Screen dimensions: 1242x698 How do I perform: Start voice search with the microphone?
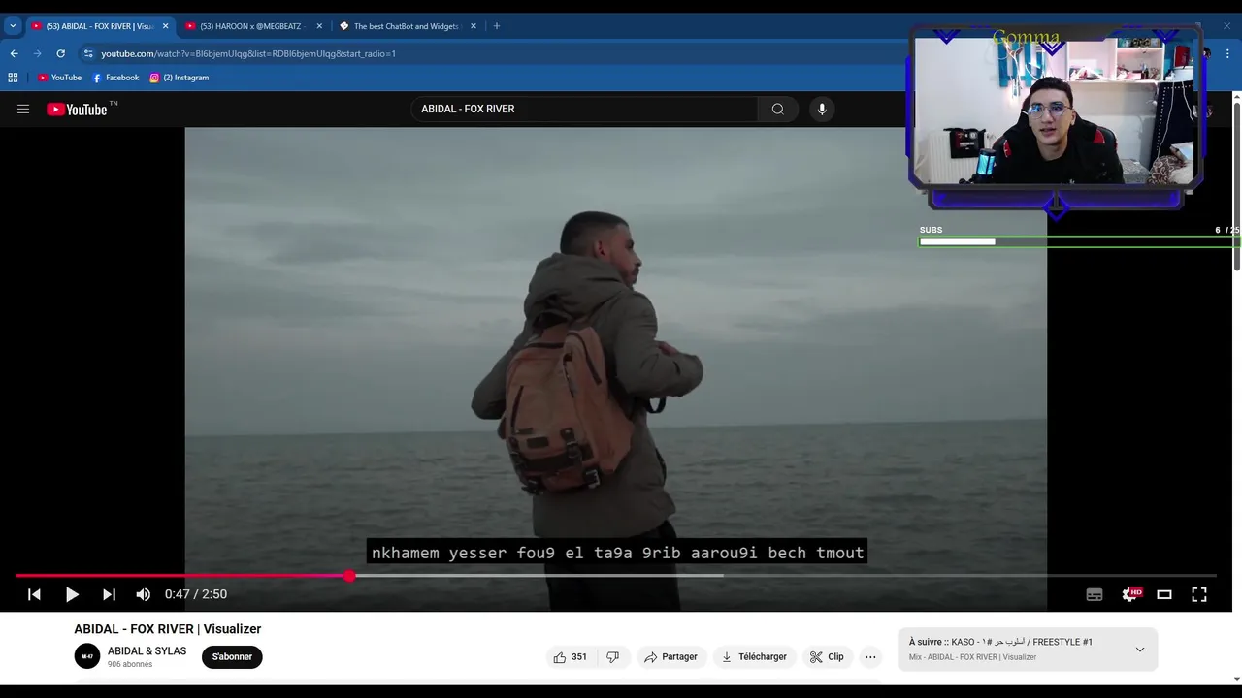[x=822, y=110]
